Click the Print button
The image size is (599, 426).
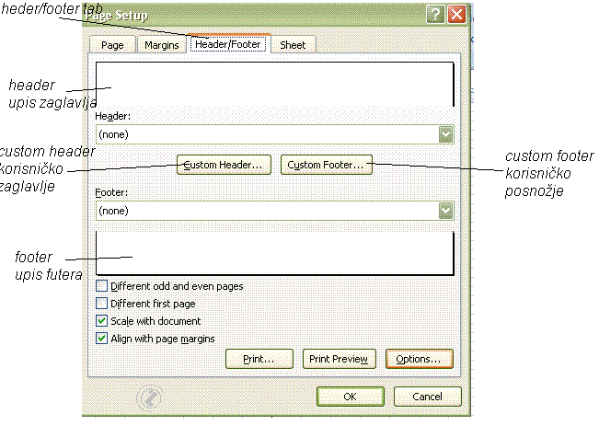coord(259,359)
